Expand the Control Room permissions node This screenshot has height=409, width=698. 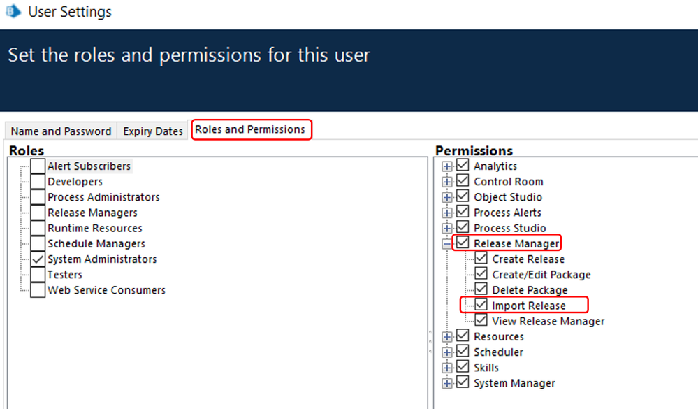pyautogui.click(x=447, y=182)
